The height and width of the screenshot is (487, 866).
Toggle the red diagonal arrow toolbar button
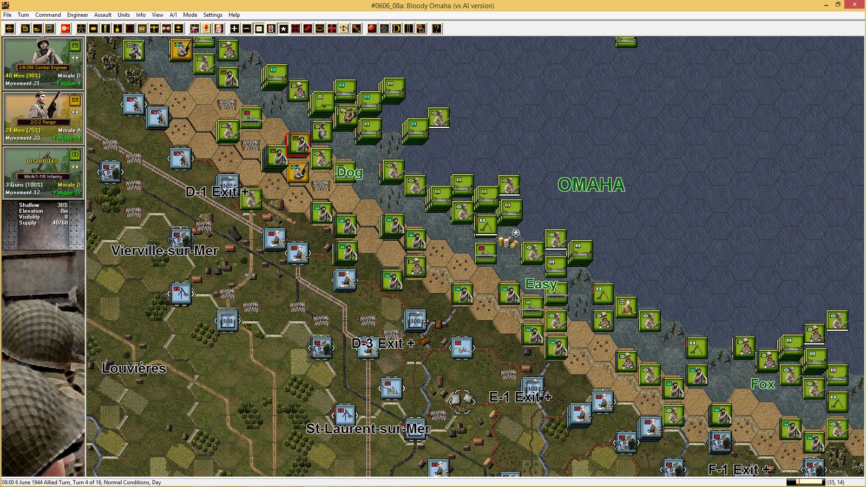tap(308, 28)
